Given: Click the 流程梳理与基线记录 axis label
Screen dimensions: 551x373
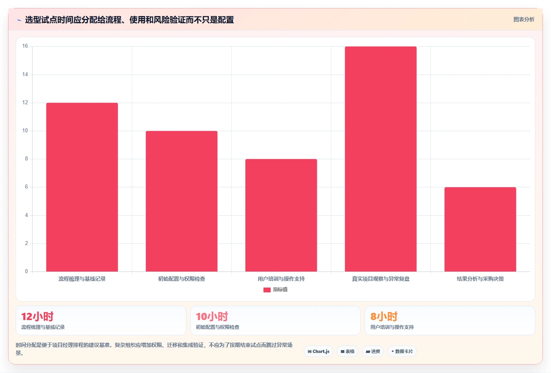Looking at the screenshot, I should pyautogui.click(x=82, y=279).
